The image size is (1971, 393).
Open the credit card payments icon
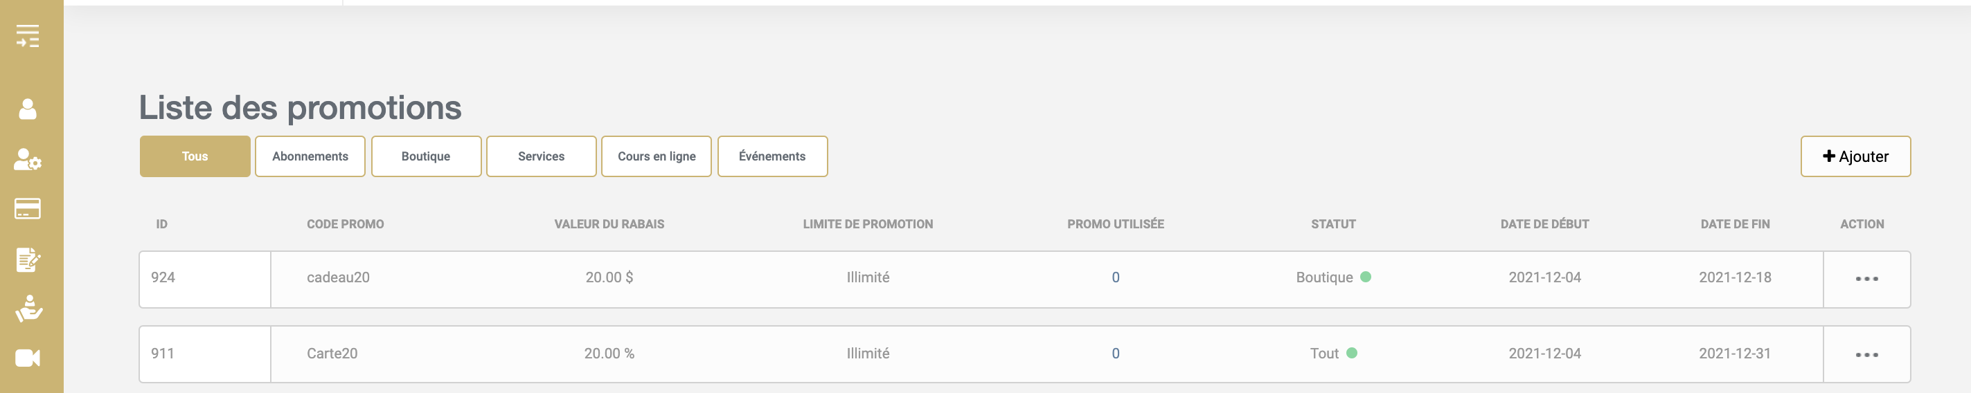coord(28,209)
